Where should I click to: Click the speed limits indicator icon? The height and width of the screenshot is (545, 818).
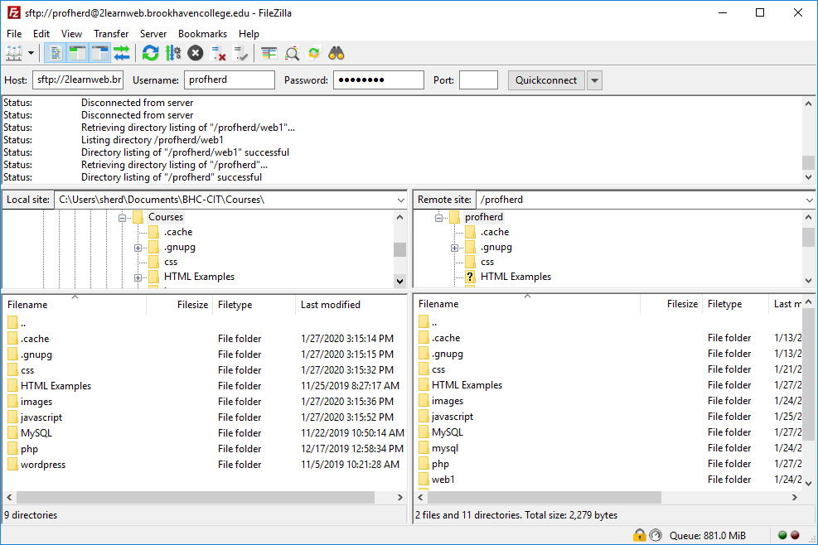(656, 535)
